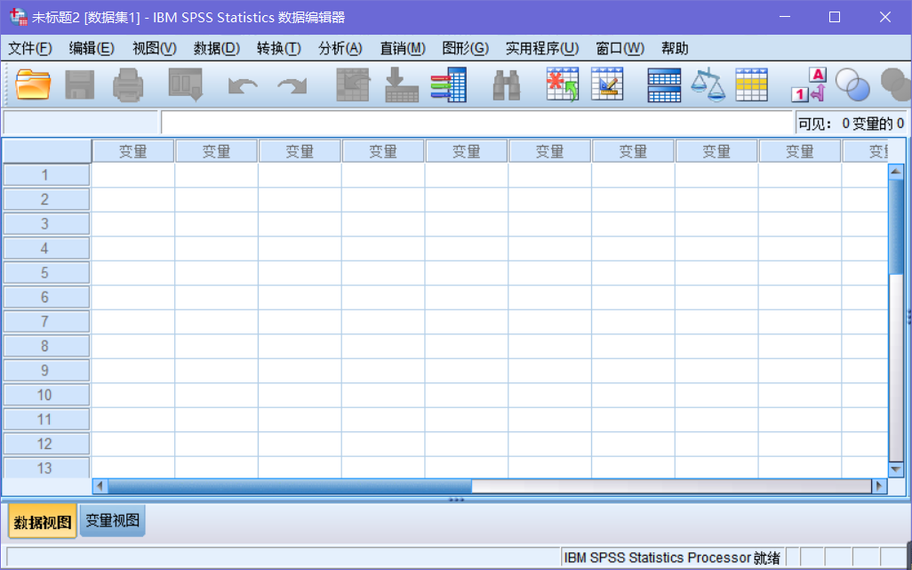This screenshot has width=912, height=570.
Task: Open the Split File tool
Action: coord(662,84)
